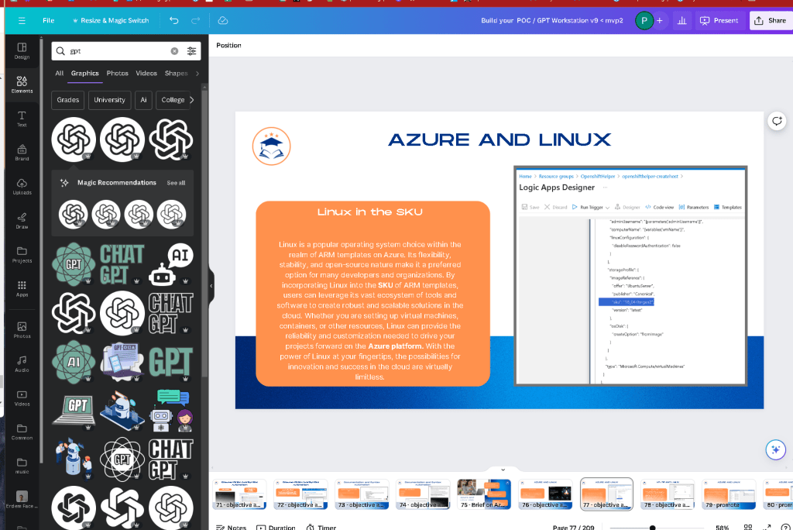Open the Position options

228,46
